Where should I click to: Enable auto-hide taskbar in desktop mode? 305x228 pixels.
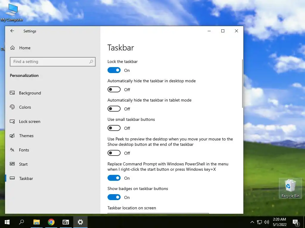pos(114,89)
